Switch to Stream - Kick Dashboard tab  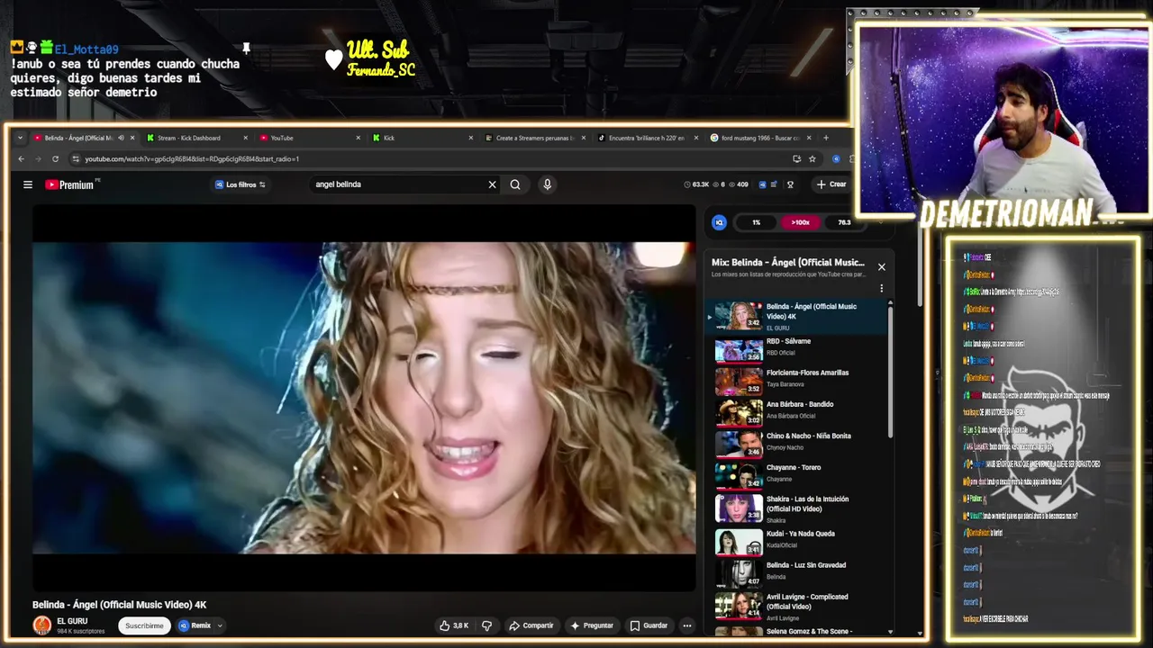pos(195,138)
